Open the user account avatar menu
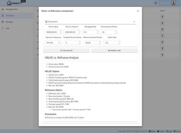The height and width of the screenshot is (133, 181). [x=173, y=3]
